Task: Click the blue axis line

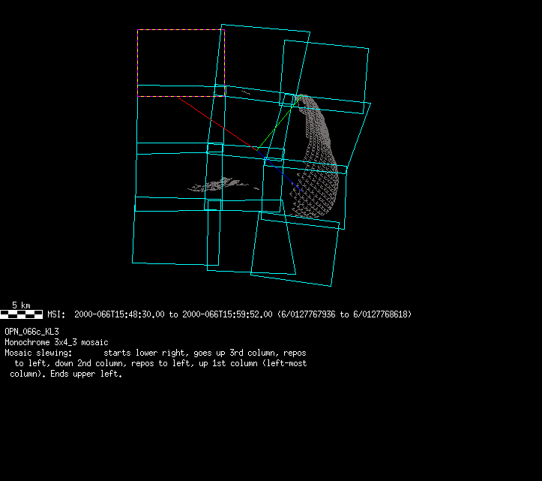Action: point(280,170)
